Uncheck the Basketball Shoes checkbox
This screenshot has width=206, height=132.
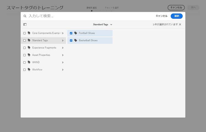pos(71,41)
